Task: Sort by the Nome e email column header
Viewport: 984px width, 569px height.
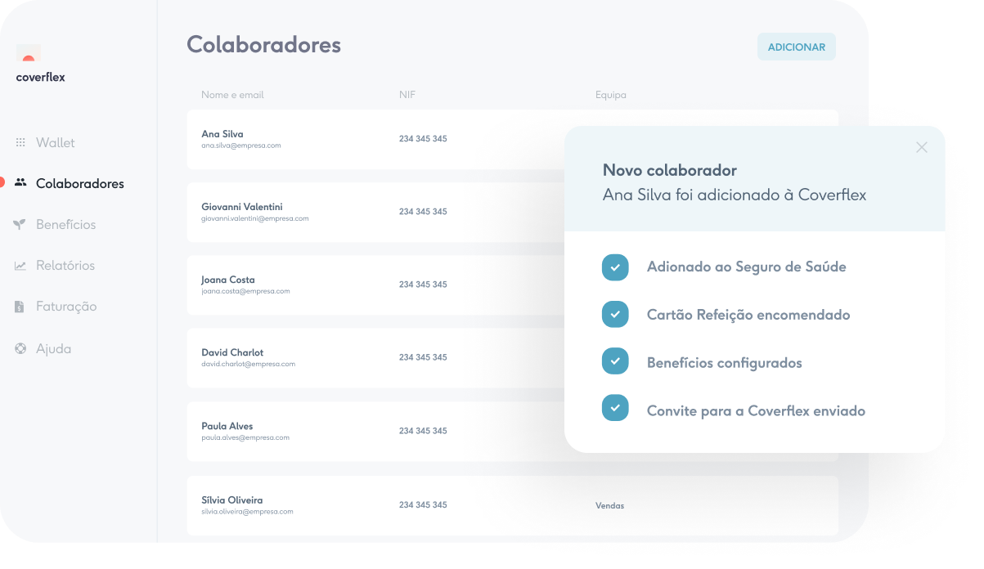Action: [232, 95]
